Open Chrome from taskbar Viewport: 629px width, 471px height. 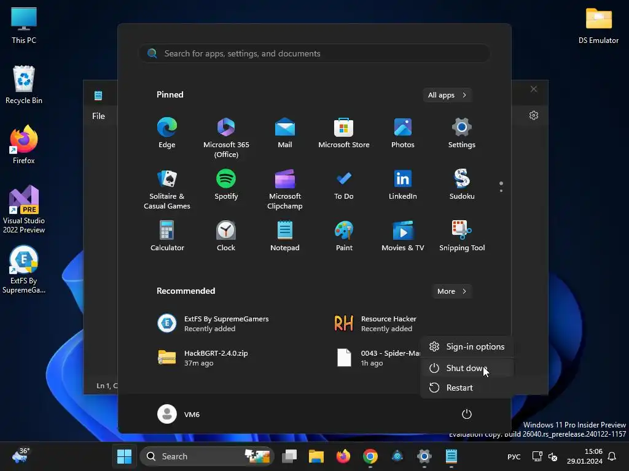[370, 456]
